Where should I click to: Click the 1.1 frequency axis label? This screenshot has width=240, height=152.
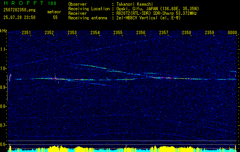pyautogui.click(x=3, y=49)
